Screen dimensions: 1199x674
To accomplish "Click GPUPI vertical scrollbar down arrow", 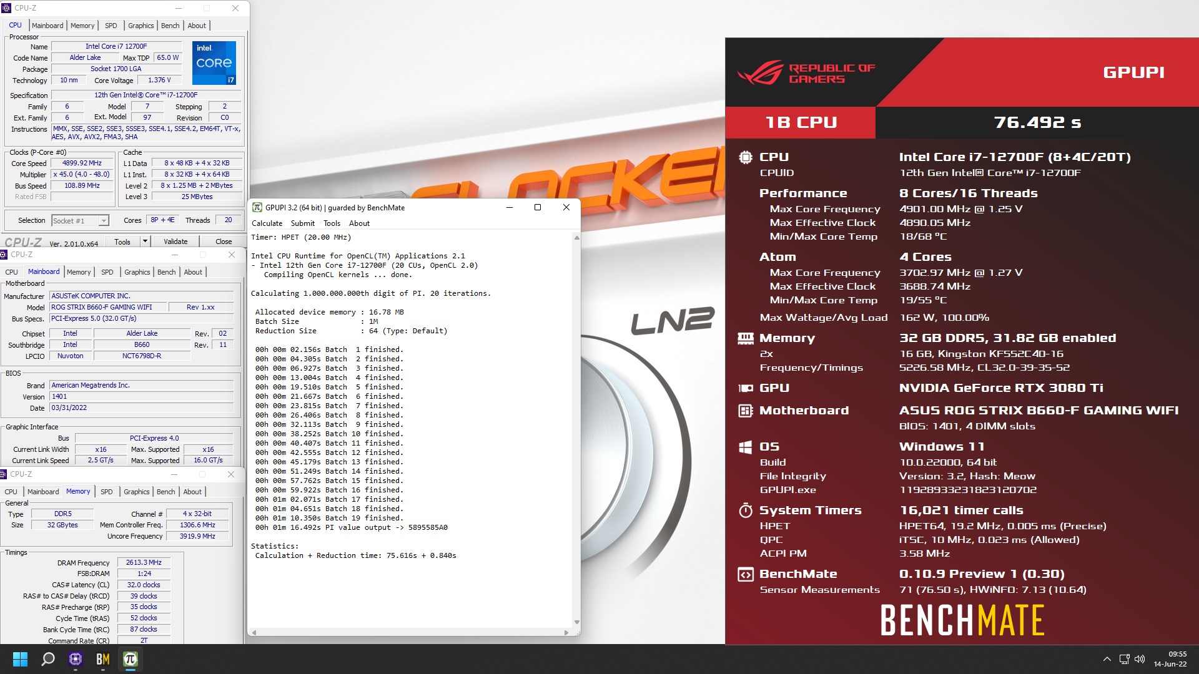I will [576, 622].
